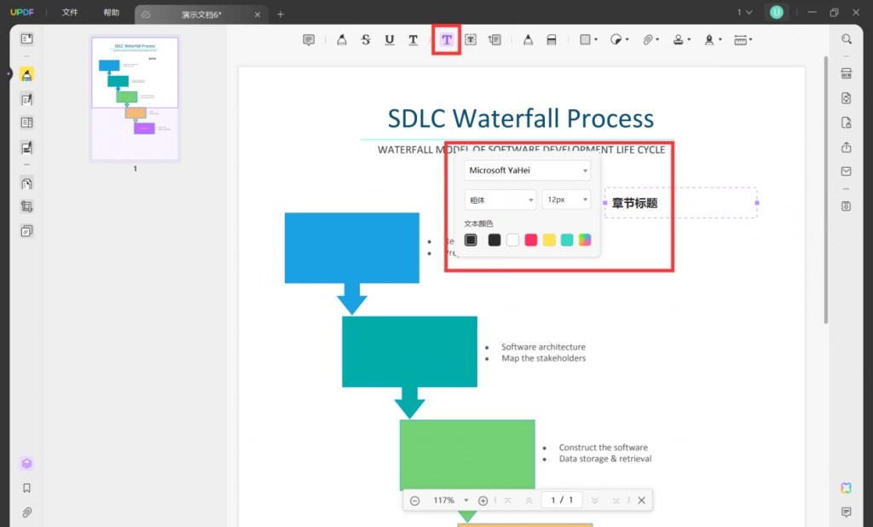Open the attachment paperclip tool

point(648,39)
